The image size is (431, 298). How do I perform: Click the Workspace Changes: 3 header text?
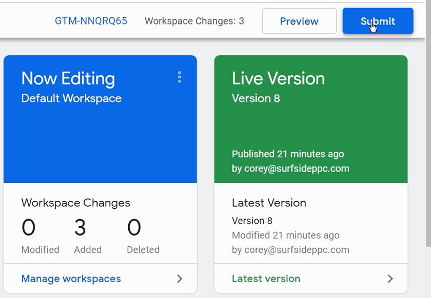coord(194,21)
